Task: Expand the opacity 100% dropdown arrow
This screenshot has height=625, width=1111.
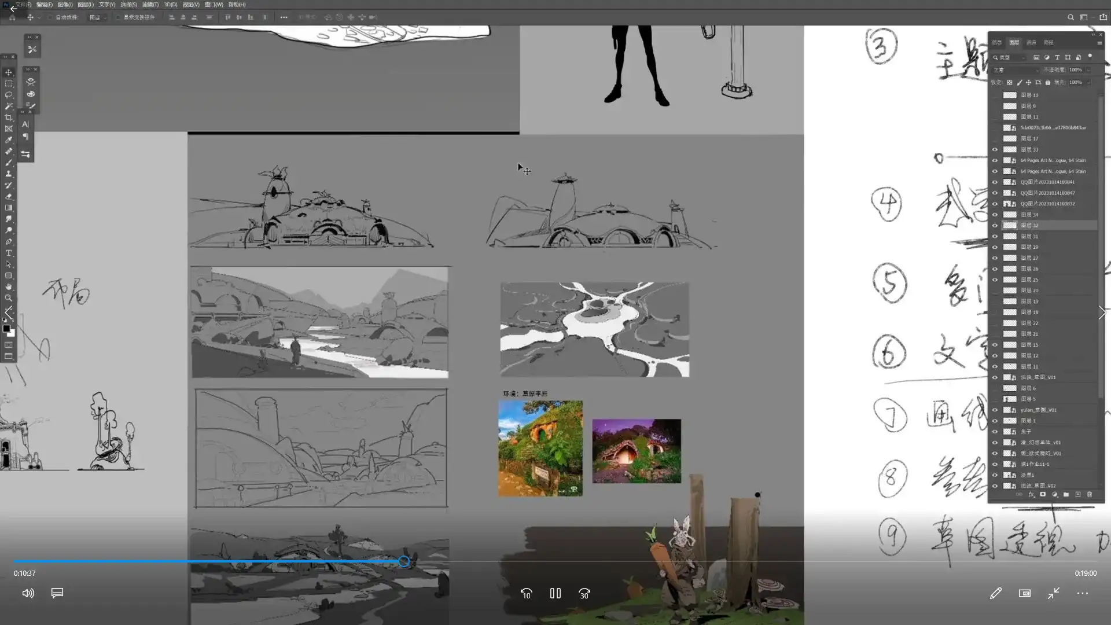Action: click(1088, 70)
